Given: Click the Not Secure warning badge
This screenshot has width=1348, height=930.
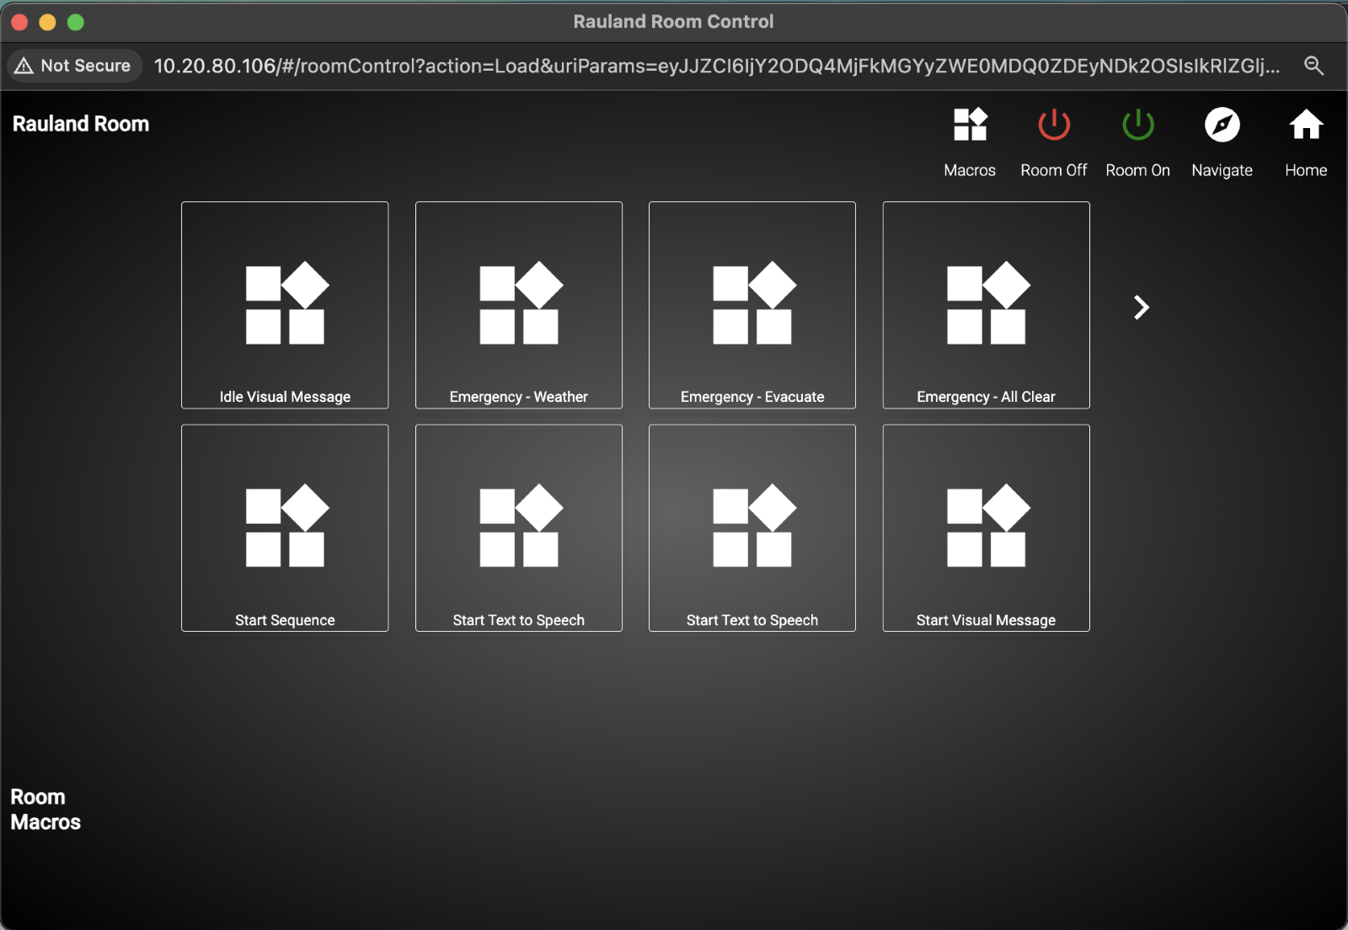Looking at the screenshot, I should (x=73, y=66).
